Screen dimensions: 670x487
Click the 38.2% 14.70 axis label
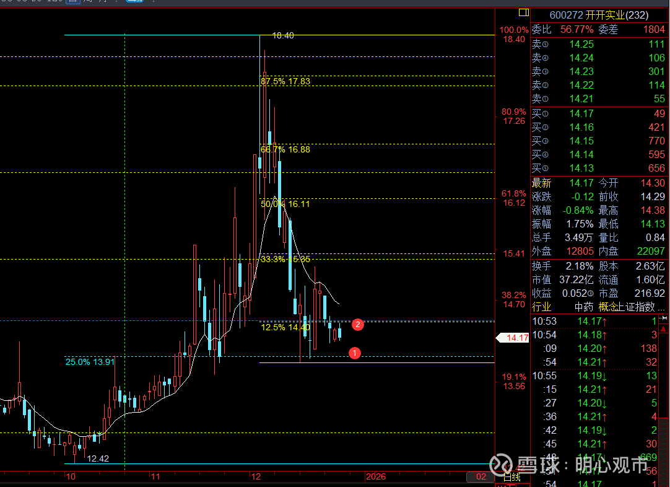click(x=513, y=299)
